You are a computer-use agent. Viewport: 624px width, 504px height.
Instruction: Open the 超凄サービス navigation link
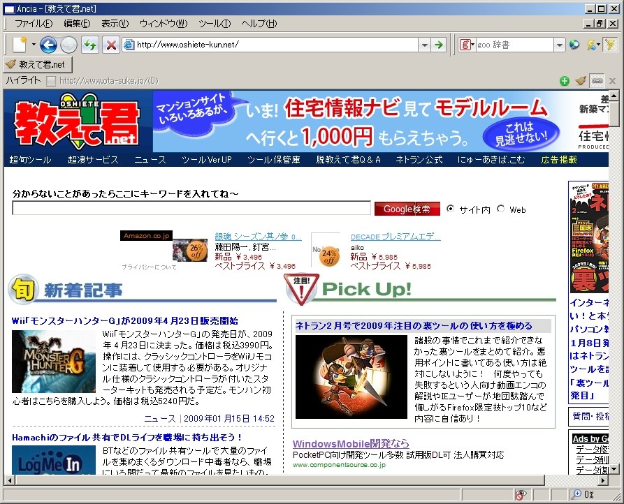coord(93,160)
